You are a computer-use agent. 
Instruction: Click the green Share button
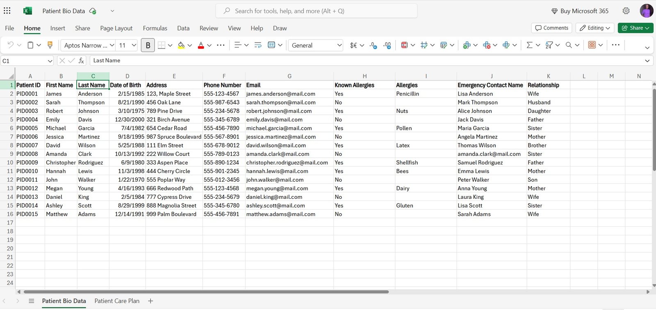pyautogui.click(x=635, y=28)
